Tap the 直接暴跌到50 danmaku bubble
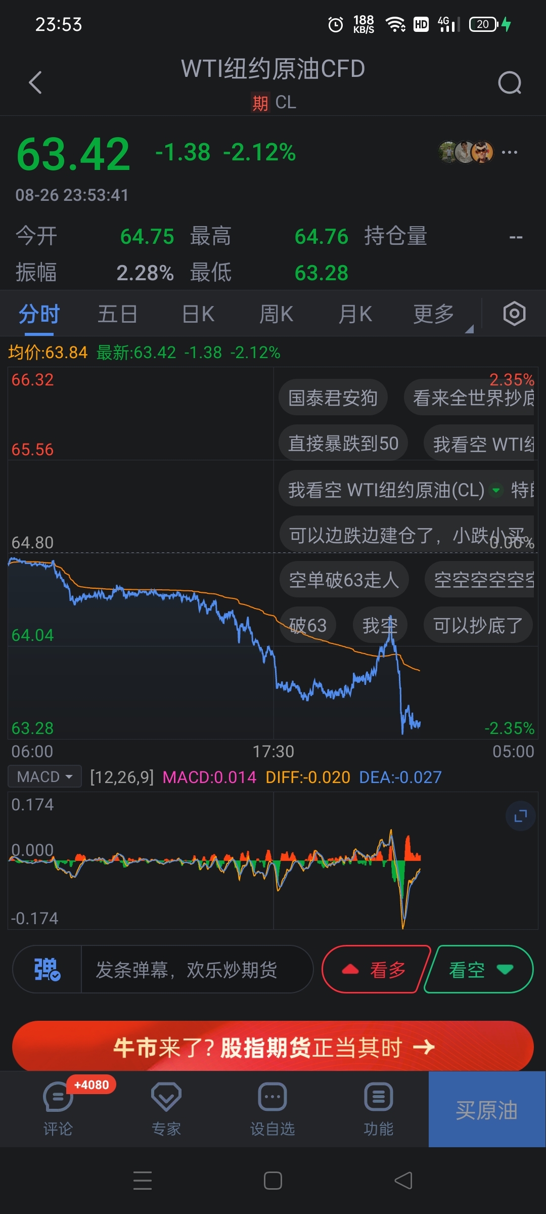This screenshot has height=1214, width=546. [x=343, y=443]
